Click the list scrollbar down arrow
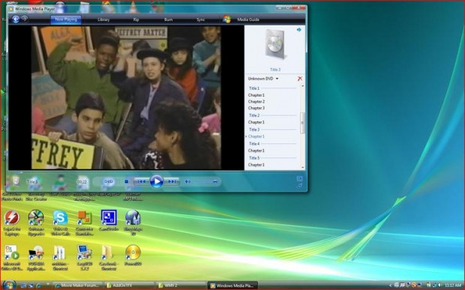Viewport: 465px width, 290px height. point(302,167)
